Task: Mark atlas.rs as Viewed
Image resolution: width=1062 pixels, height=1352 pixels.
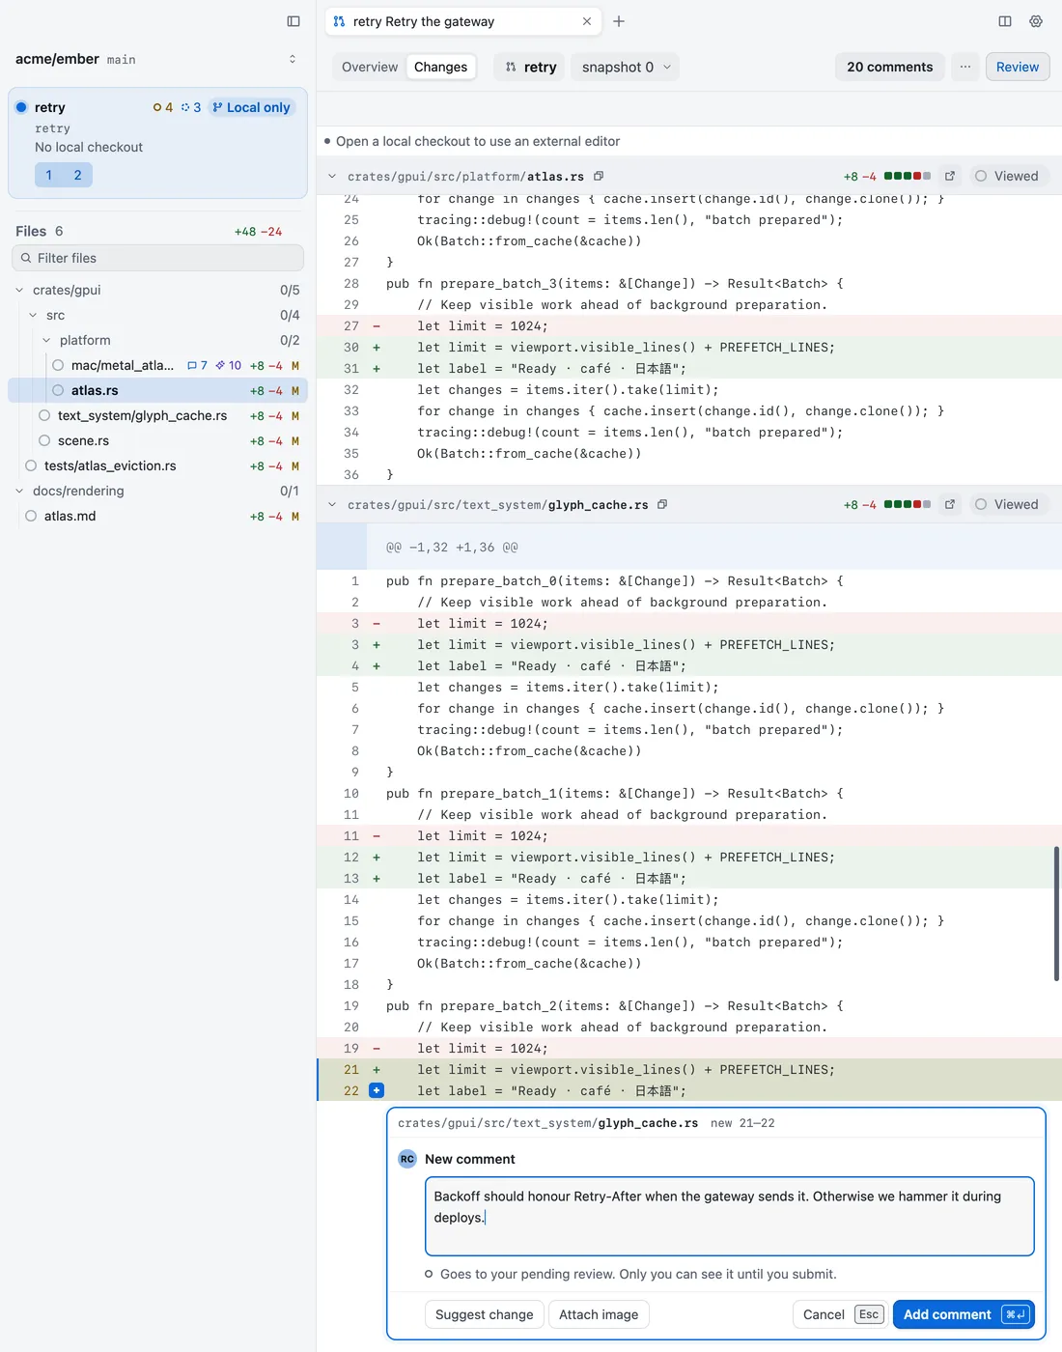Action: tap(1007, 176)
